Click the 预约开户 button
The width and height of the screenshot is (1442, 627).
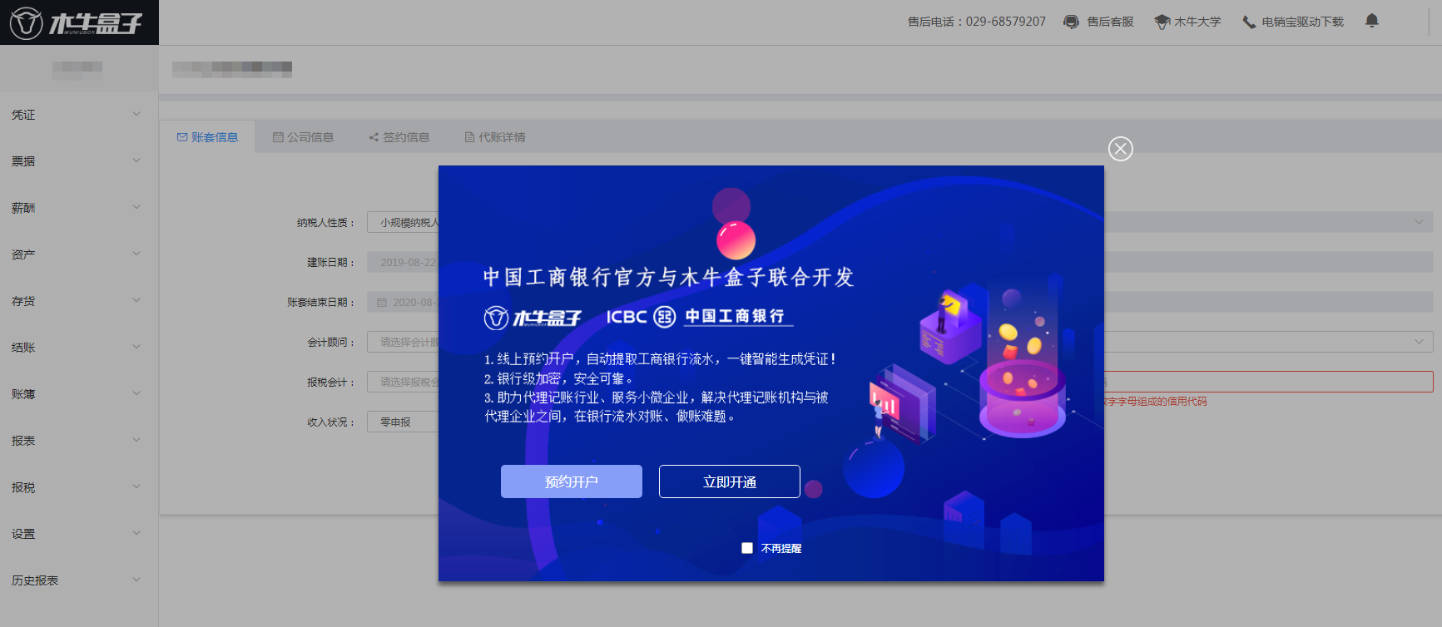[x=572, y=481]
